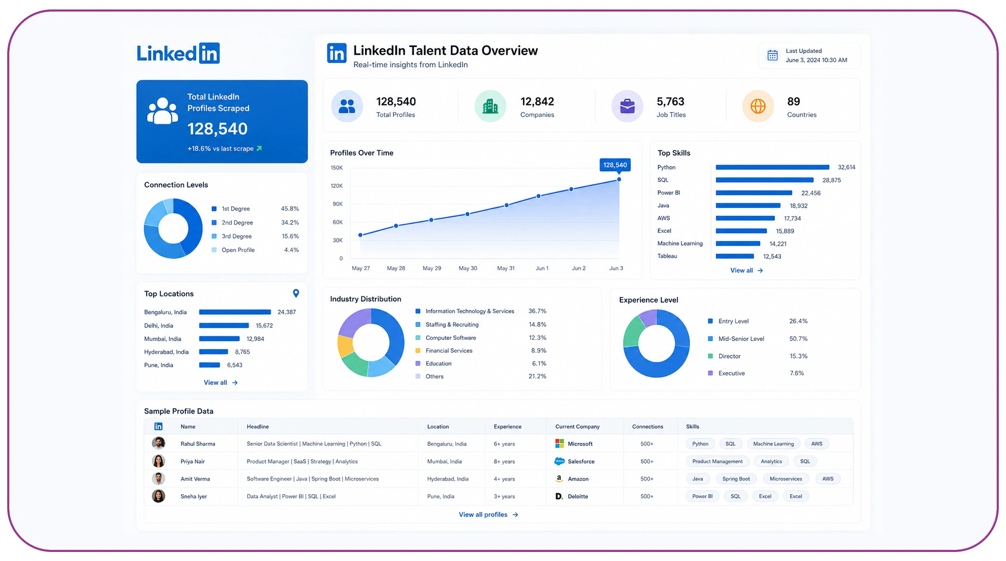This screenshot has width=1006, height=561.
Task: Click the Machine Learning tag in Rahul Sharma's row
Action: 773,444
